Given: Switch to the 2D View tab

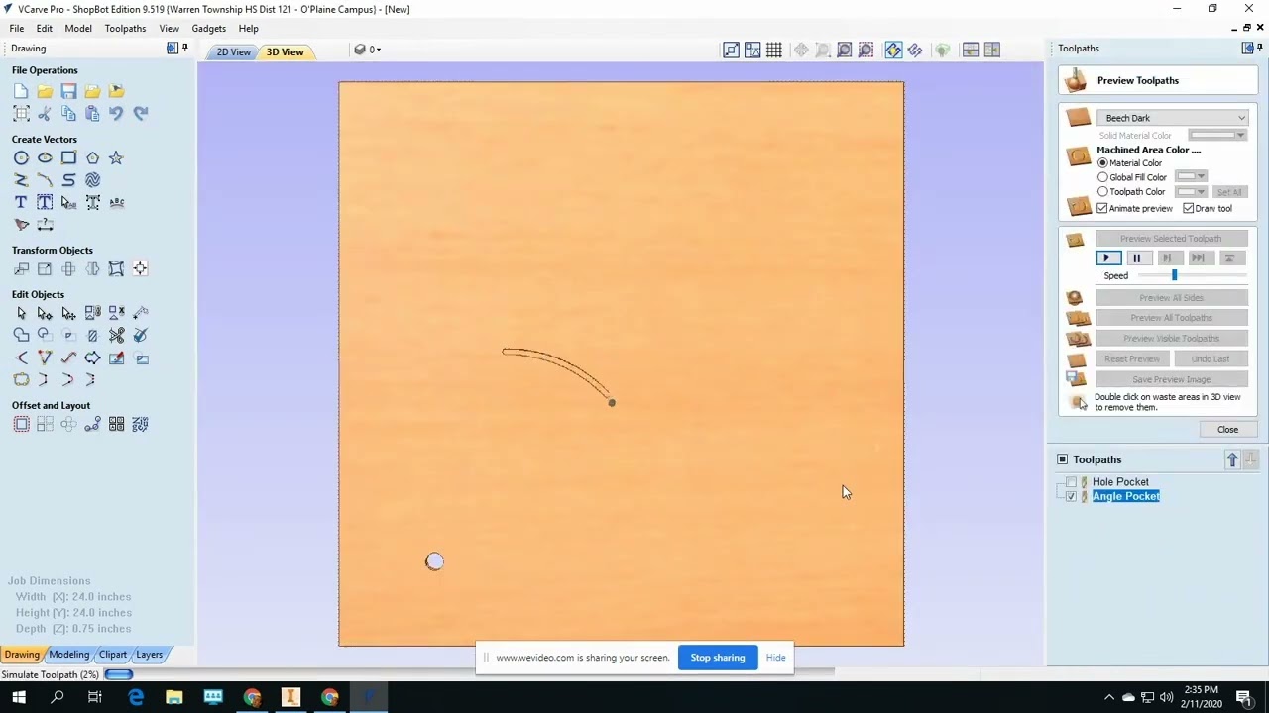Looking at the screenshot, I should (234, 52).
